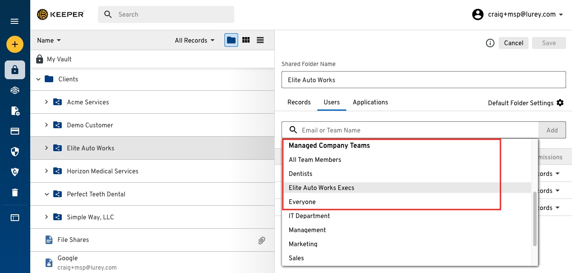Click the Cancel button
Image resolution: width=572 pixels, height=273 pixels.
[x=514, y=43]
